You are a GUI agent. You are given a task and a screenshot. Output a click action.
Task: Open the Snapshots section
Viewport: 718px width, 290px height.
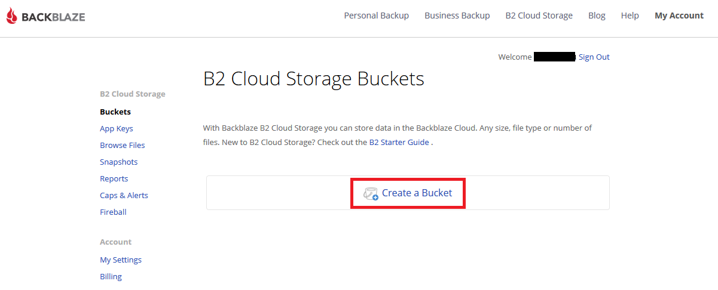pos(118,162)
